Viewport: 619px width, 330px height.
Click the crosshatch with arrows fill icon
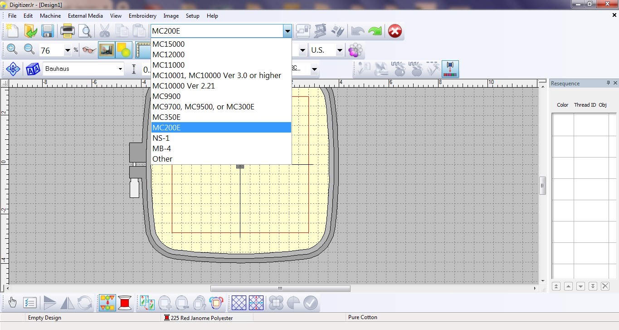click(x=256, y=303)
